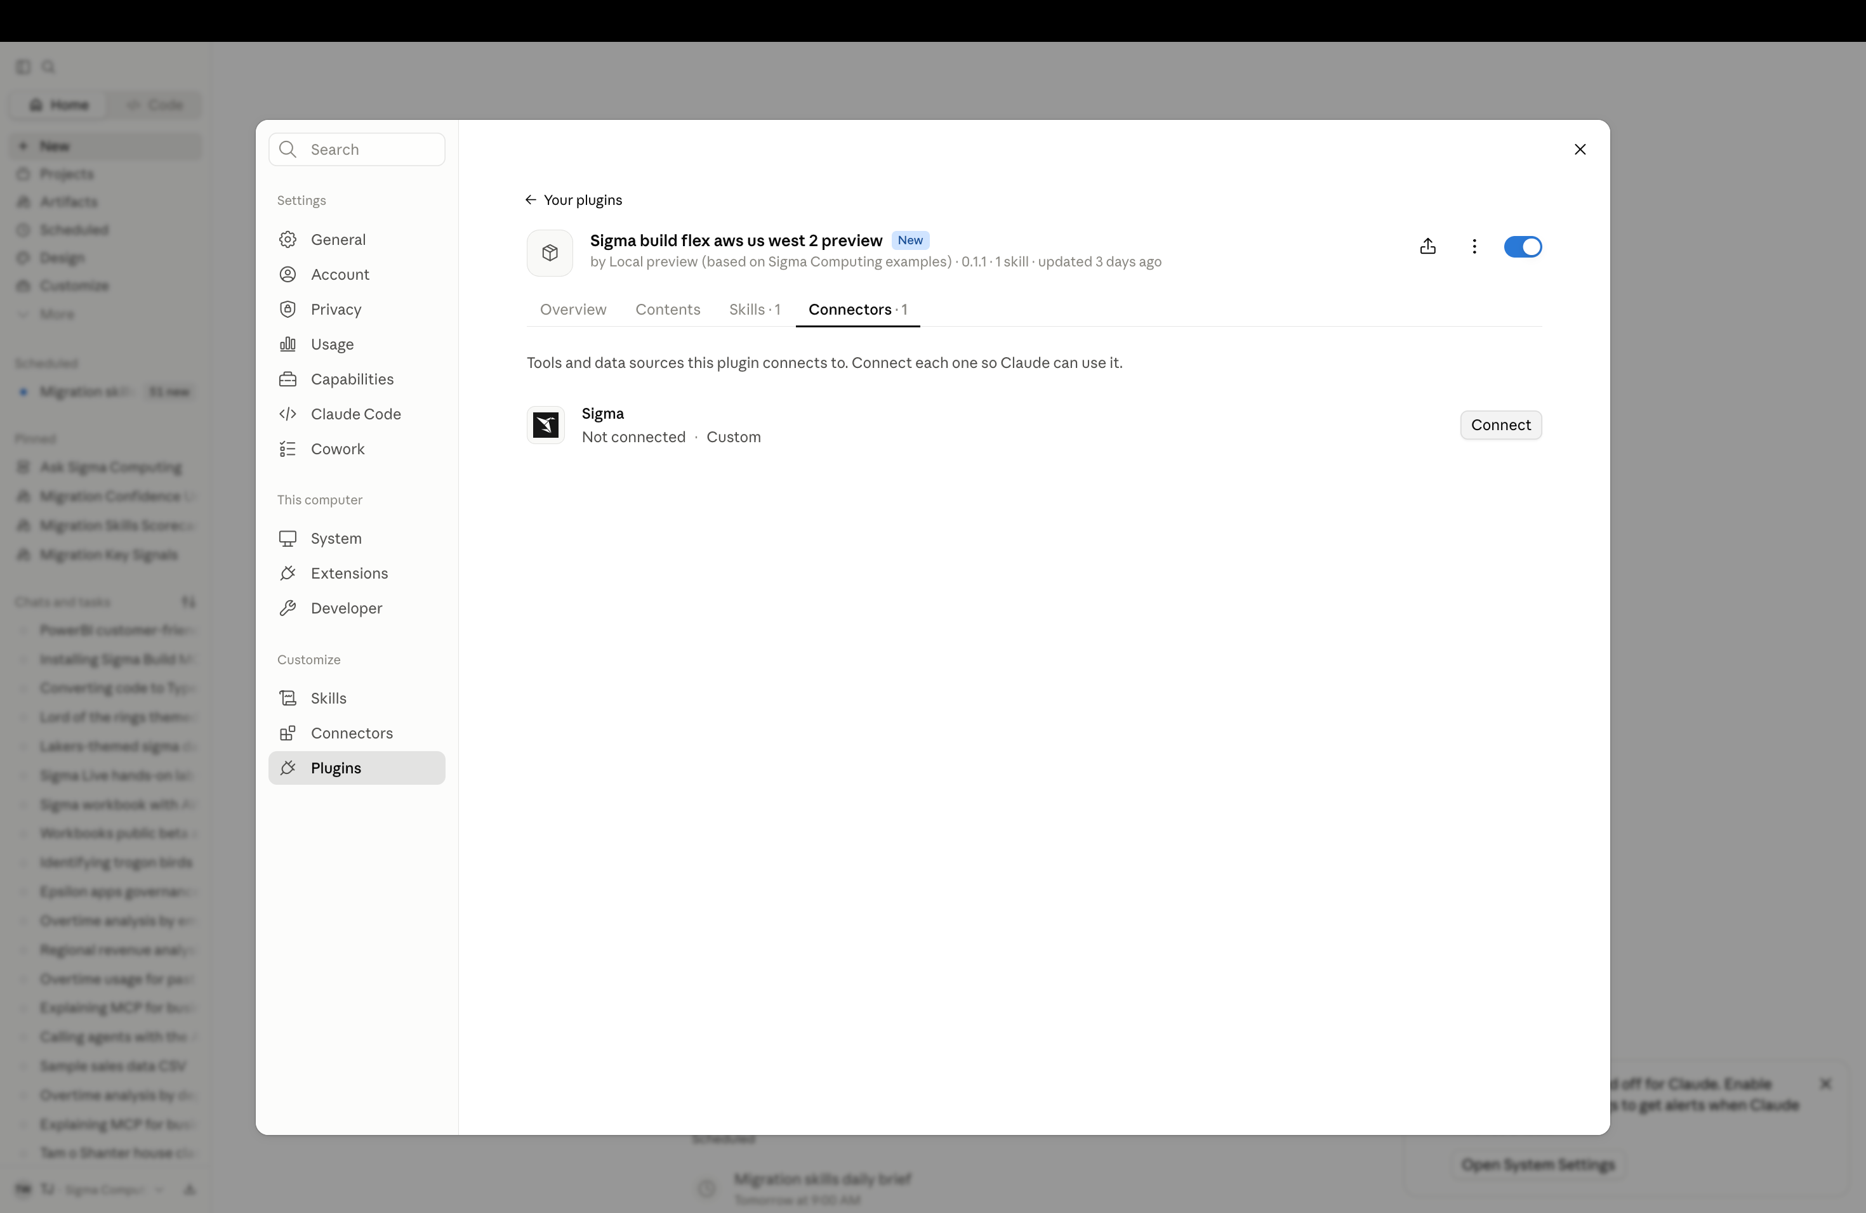Click the New badge beside plugin name
The height and width of the screenshot is (1213, 1866).
coord(910,240)
